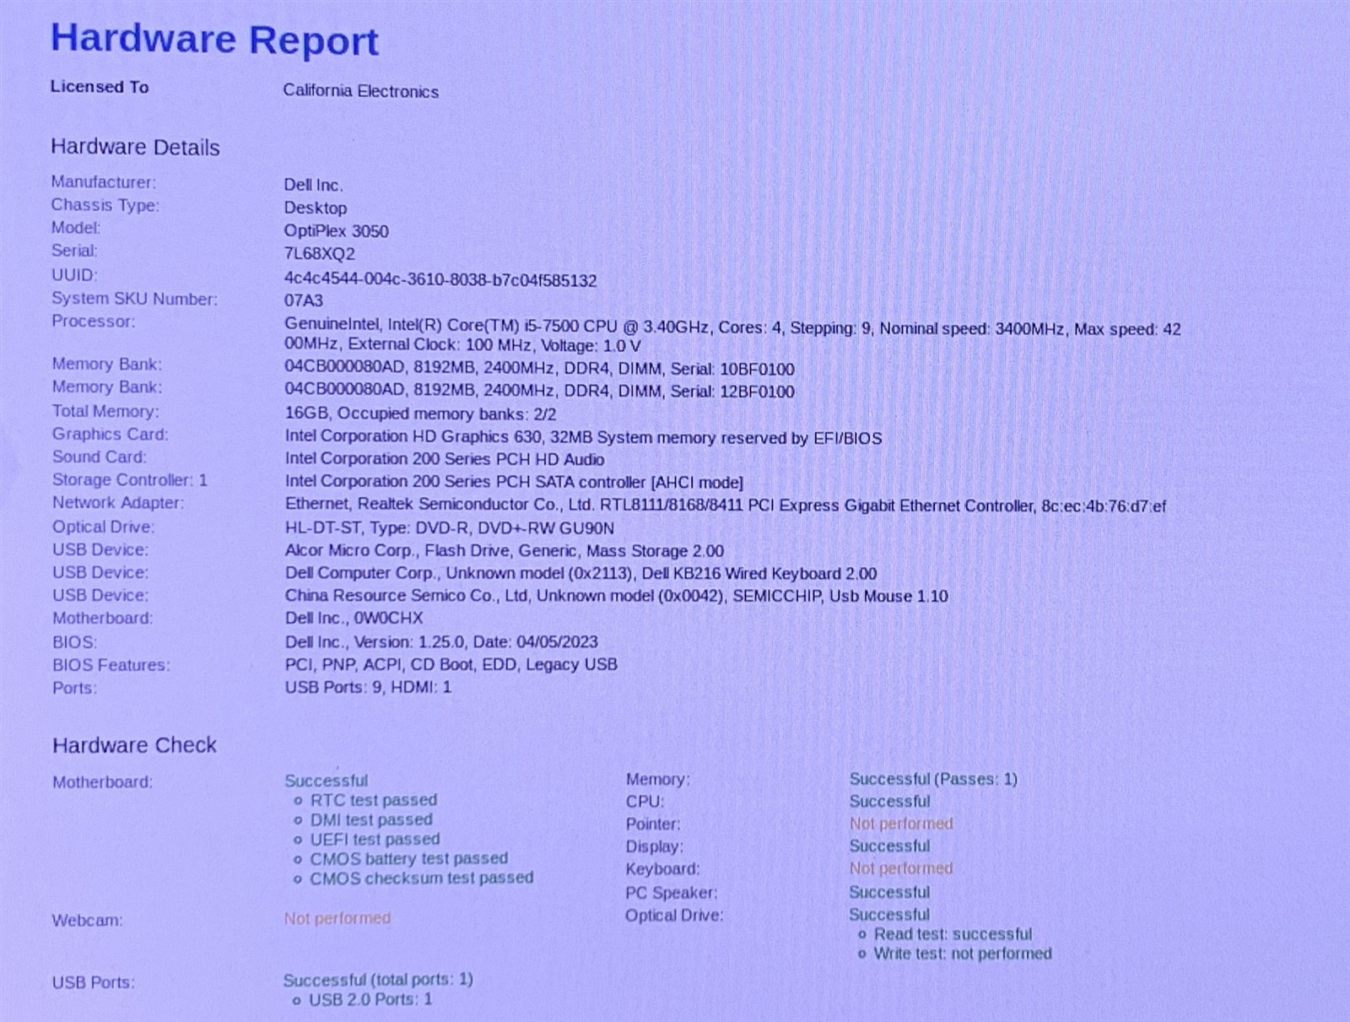
Task: Select USB Ports Successful total ports result
Action: tap(378, 980)
